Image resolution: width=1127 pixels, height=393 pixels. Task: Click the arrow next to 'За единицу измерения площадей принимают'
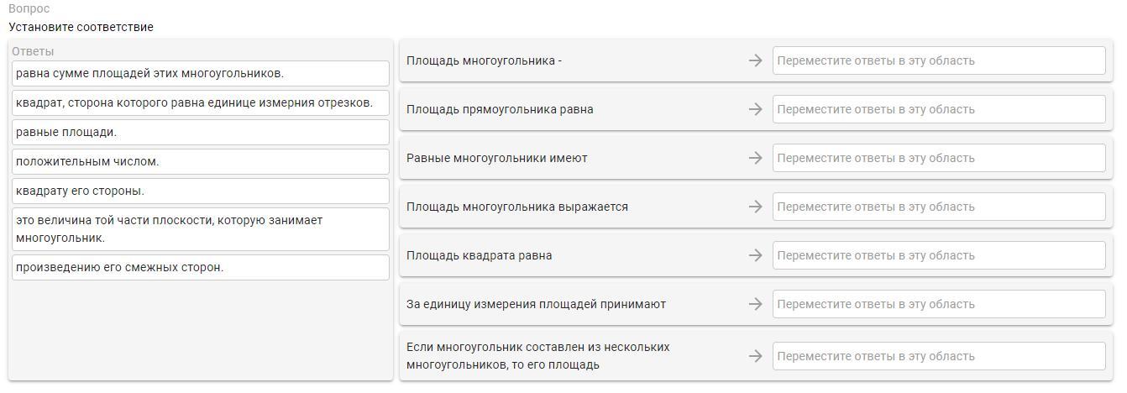pos(755,304)
